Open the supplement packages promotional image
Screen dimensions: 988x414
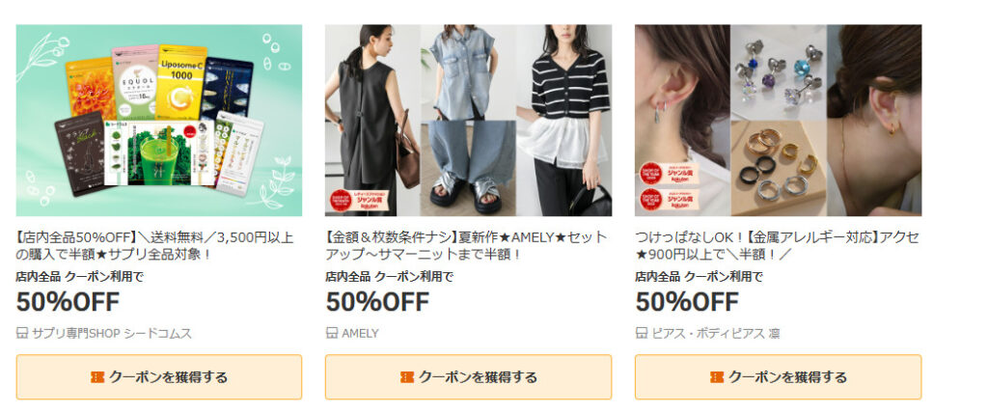coord(159,121)
